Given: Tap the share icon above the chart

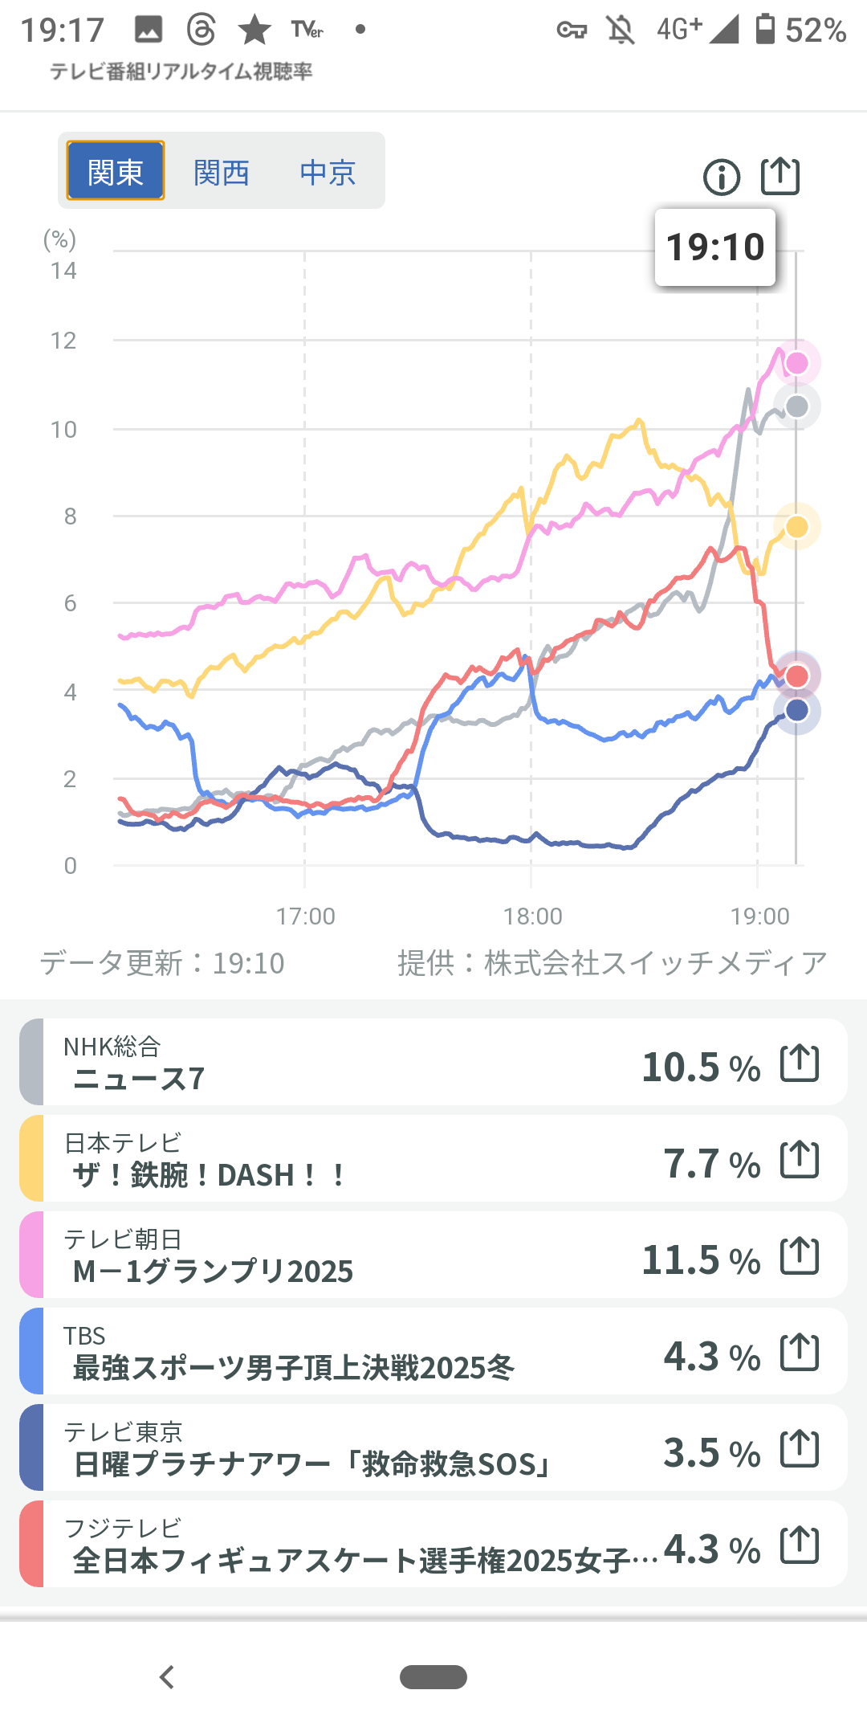Looking at the screenshot, I should coord(780,176).
